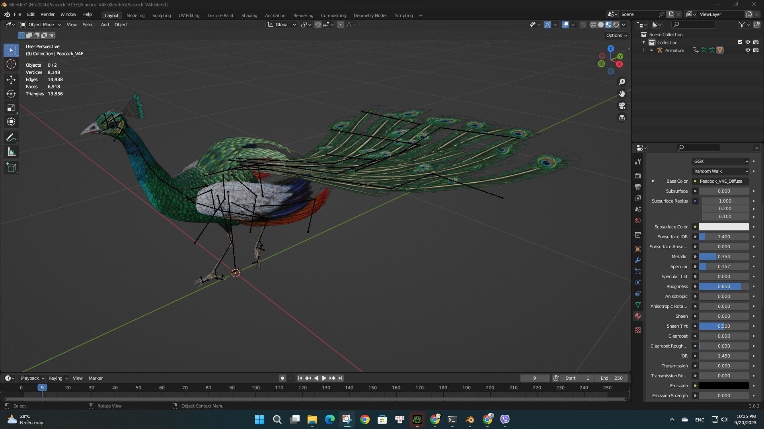
Task: Select the Rotate tool
Action: (x=11, y=94)
